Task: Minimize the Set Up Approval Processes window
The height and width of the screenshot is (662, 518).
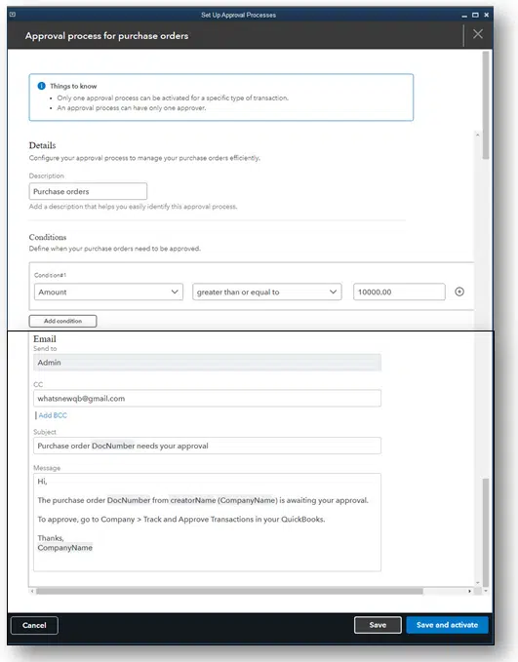Action: [x=464, y=16]
